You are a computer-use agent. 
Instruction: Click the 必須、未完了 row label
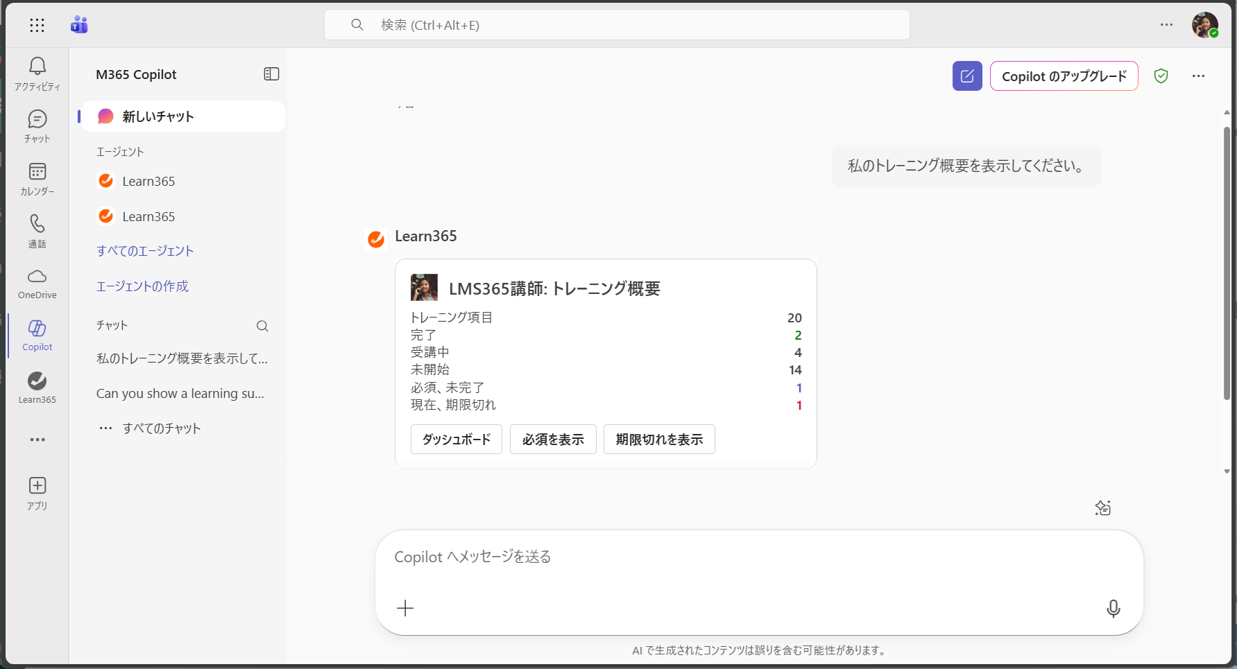point(447,388)
